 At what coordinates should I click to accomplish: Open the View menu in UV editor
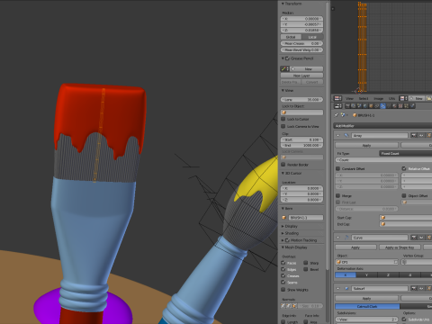click(349, 98)
